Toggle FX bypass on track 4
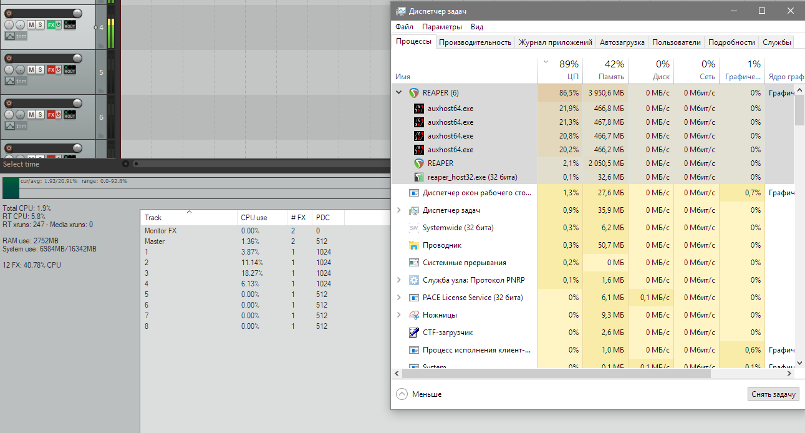 coord(58,24)
